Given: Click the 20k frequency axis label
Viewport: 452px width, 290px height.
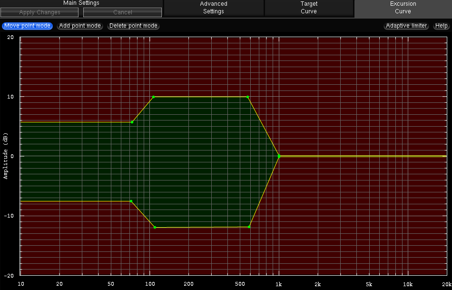Looking at the screenshot, I should pyautogui.click(x=446, y=284).
